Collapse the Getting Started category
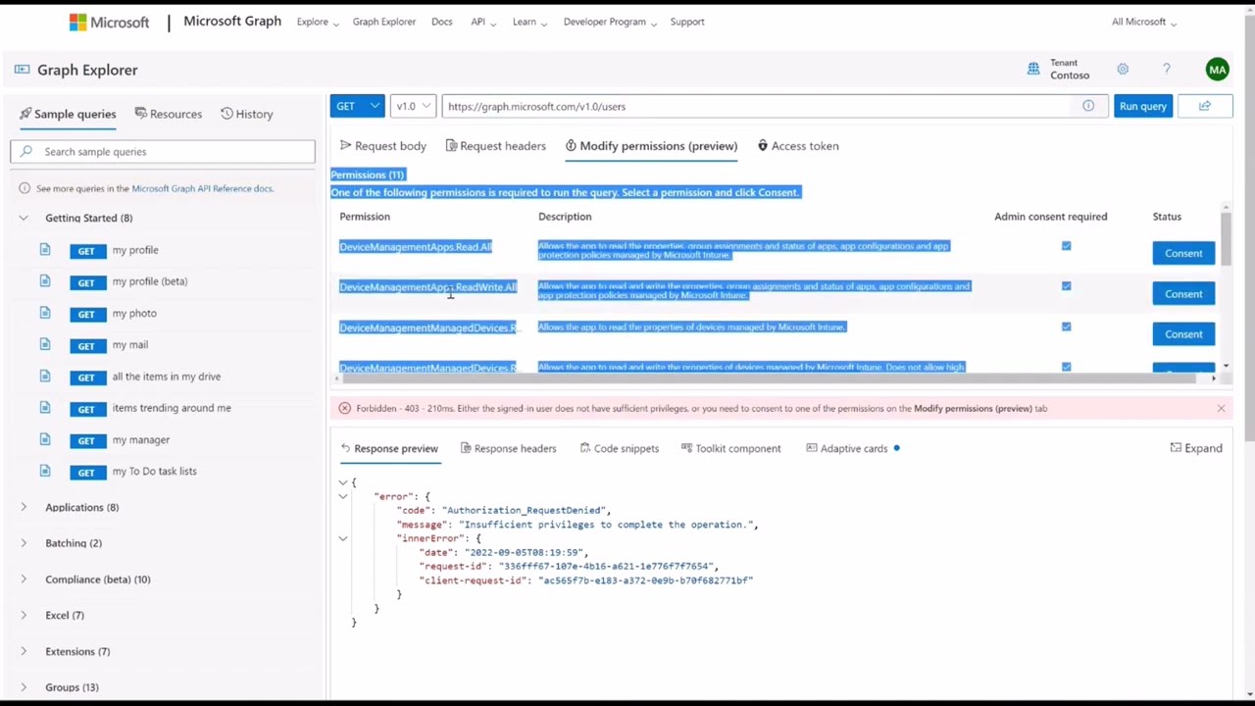Screen dimensions: 1255x706 [24, 218]
